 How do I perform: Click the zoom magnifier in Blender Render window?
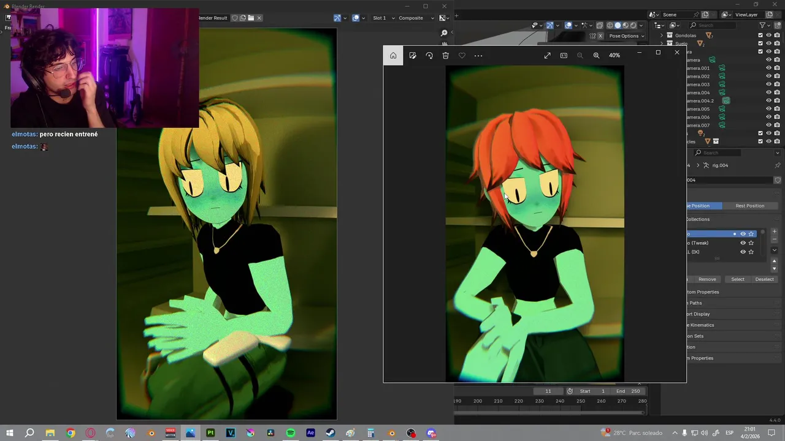pyautogui.click(x=445, y=33)
